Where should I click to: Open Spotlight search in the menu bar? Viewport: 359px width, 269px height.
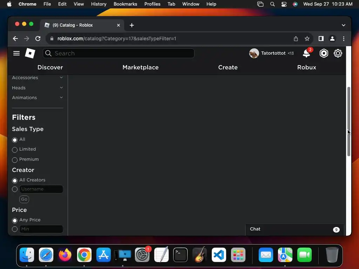coord(272,4)
